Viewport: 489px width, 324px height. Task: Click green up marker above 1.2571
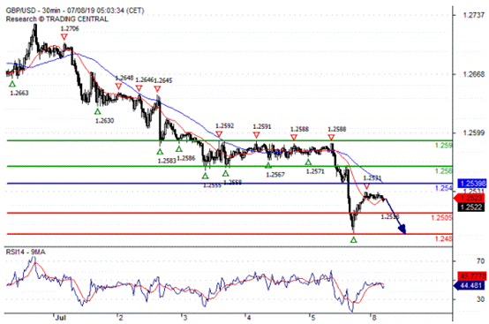click(x=308, y=162)
